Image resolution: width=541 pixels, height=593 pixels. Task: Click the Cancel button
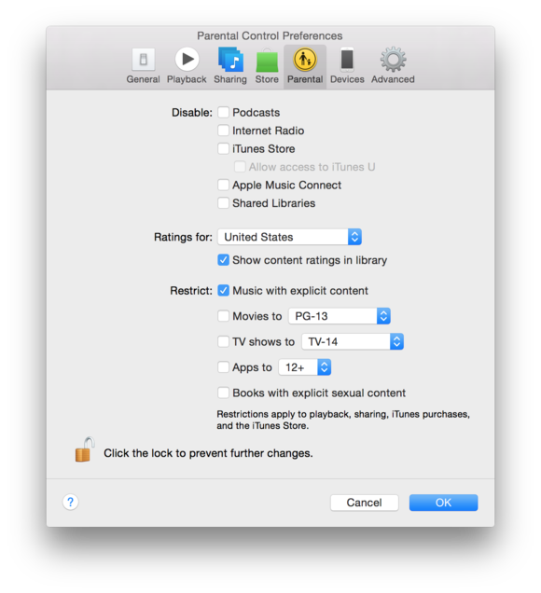pyautogui.click(x=365, y=503)
